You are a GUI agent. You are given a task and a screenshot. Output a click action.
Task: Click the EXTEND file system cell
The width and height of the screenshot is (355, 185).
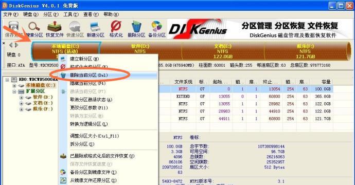coord(183,96)
